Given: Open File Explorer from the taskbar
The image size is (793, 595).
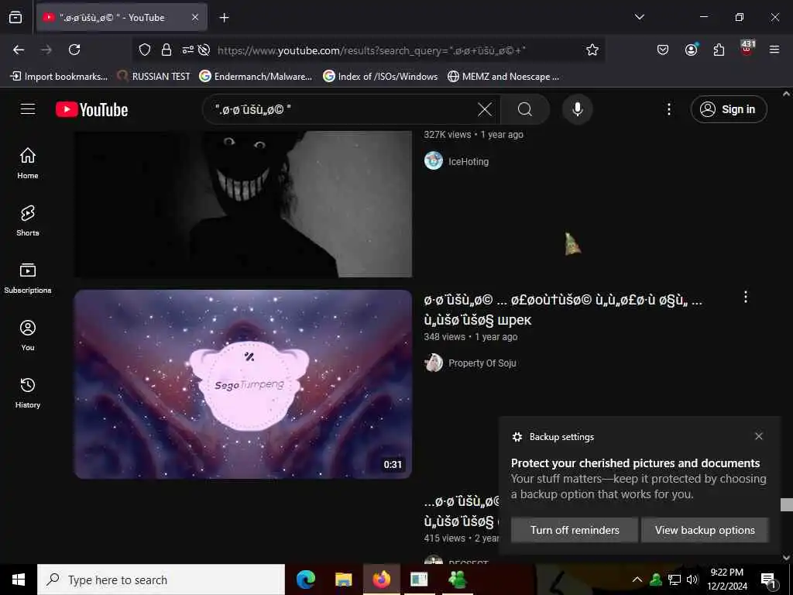Looking at the screenshot, I should (x=343, y=580).
